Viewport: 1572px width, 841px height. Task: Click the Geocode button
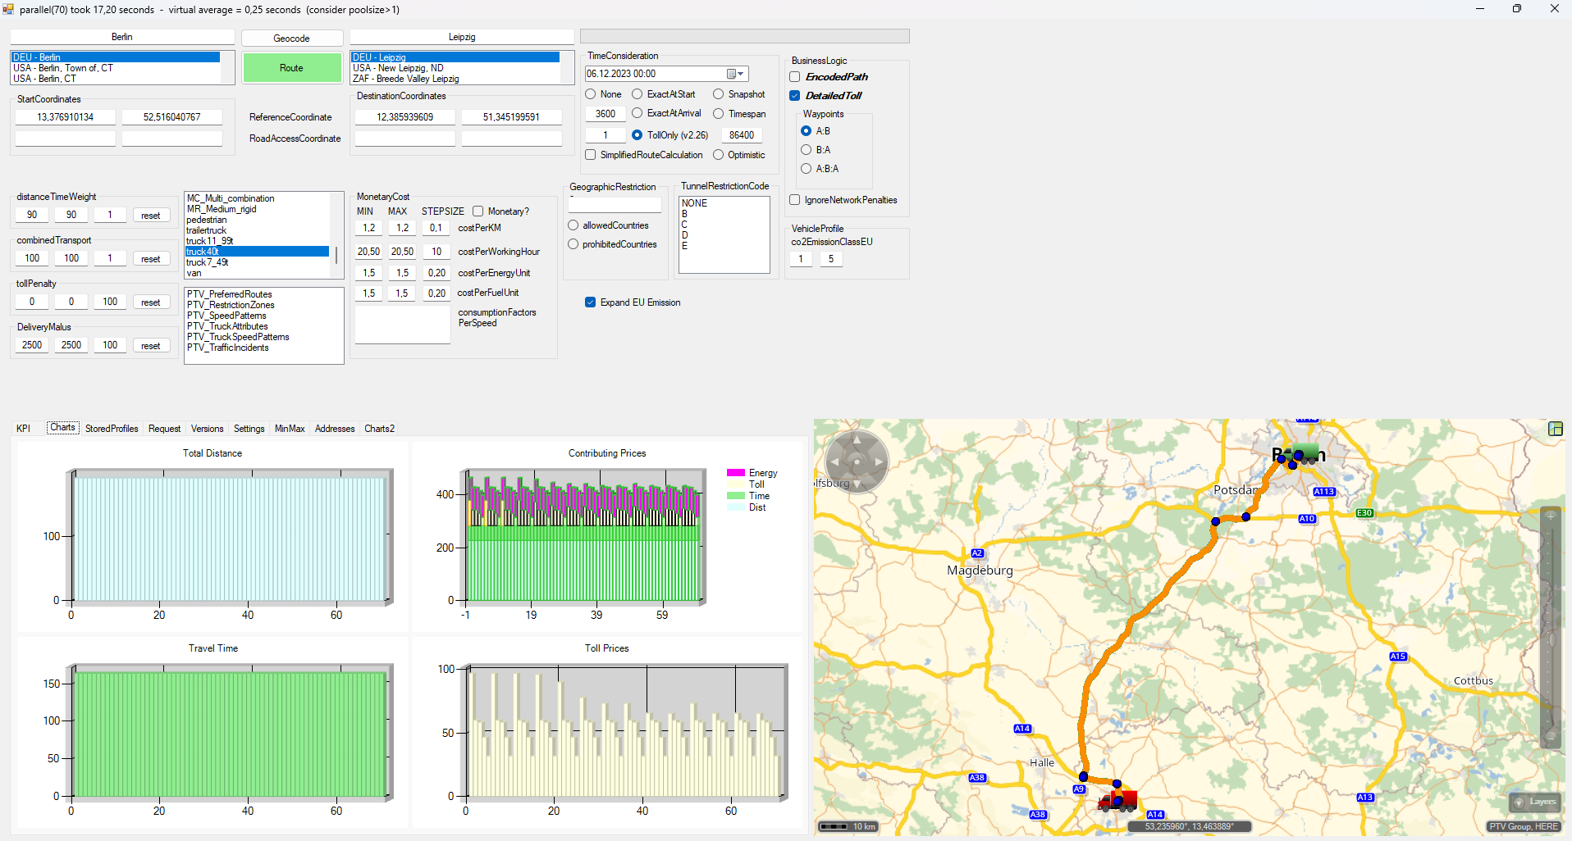click(x=291, y=39)
